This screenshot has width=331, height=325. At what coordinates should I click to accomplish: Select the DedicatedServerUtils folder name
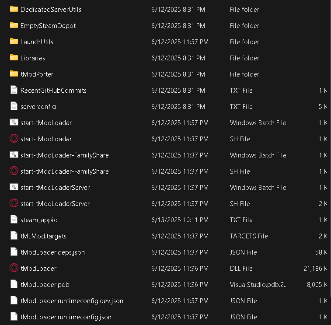[x=51, y=10]
